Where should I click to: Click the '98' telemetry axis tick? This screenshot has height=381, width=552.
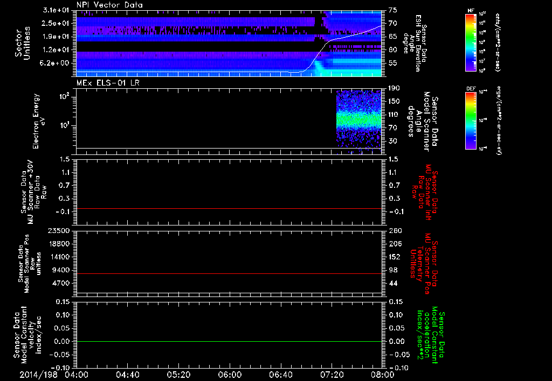click(393, 270)
